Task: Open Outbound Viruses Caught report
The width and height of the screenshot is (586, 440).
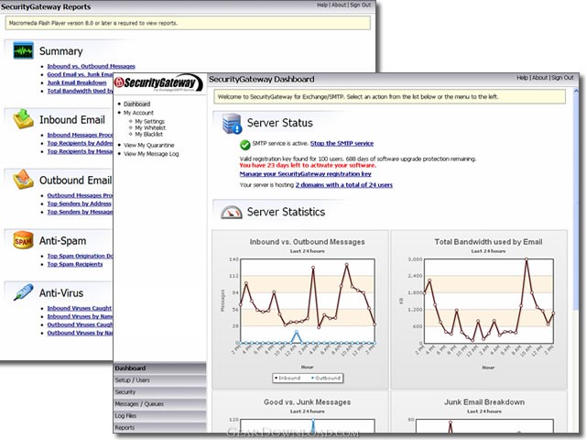Action: pos(80,324)
